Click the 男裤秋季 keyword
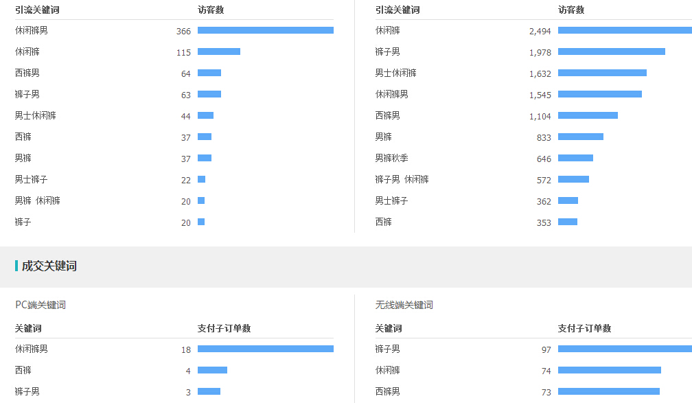This screenshot has height=403, width=692. pyautogui.click(x=391, y=158)
